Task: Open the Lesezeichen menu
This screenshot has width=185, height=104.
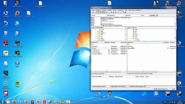Action: coord(121,10)
